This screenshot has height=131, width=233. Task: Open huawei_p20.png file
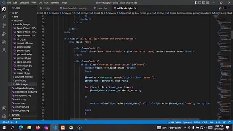(x=24, y=43)
